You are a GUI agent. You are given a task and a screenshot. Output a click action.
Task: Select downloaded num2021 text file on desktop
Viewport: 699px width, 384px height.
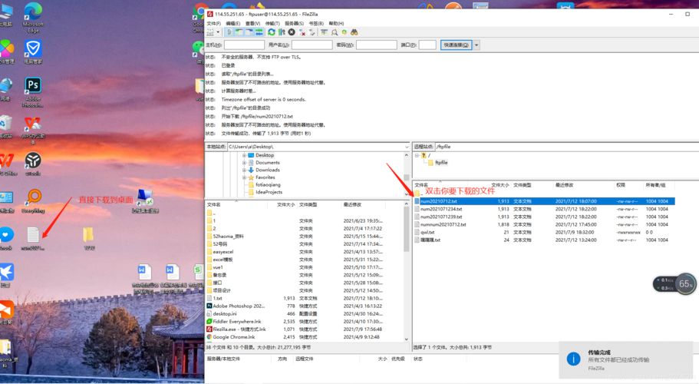tap(33, 239)
